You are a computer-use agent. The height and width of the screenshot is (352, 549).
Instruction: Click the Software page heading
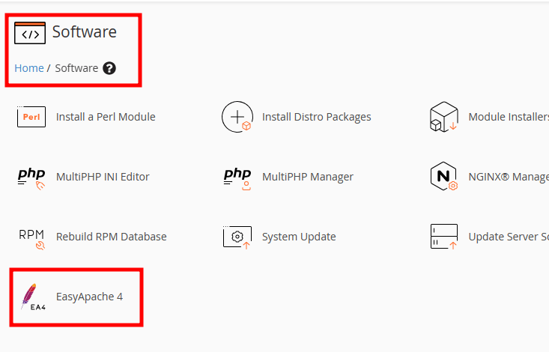coord(85,32)
